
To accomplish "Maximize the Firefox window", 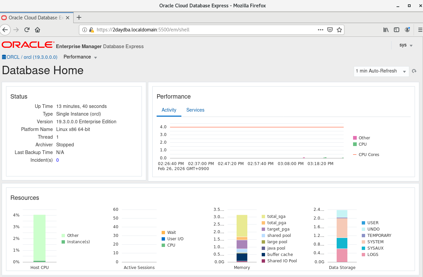I will coord(409,6).
